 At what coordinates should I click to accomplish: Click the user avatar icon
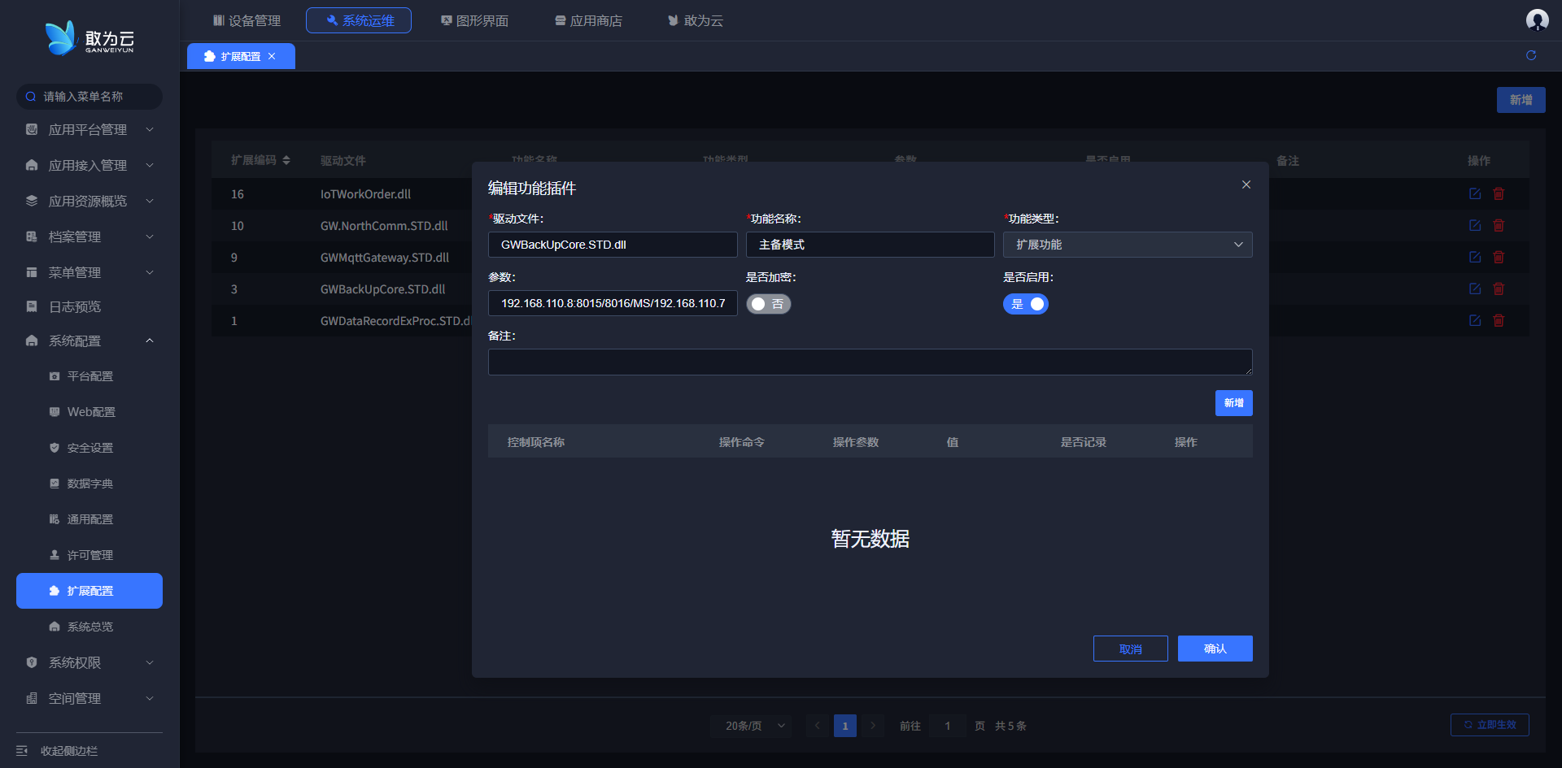1537,20
